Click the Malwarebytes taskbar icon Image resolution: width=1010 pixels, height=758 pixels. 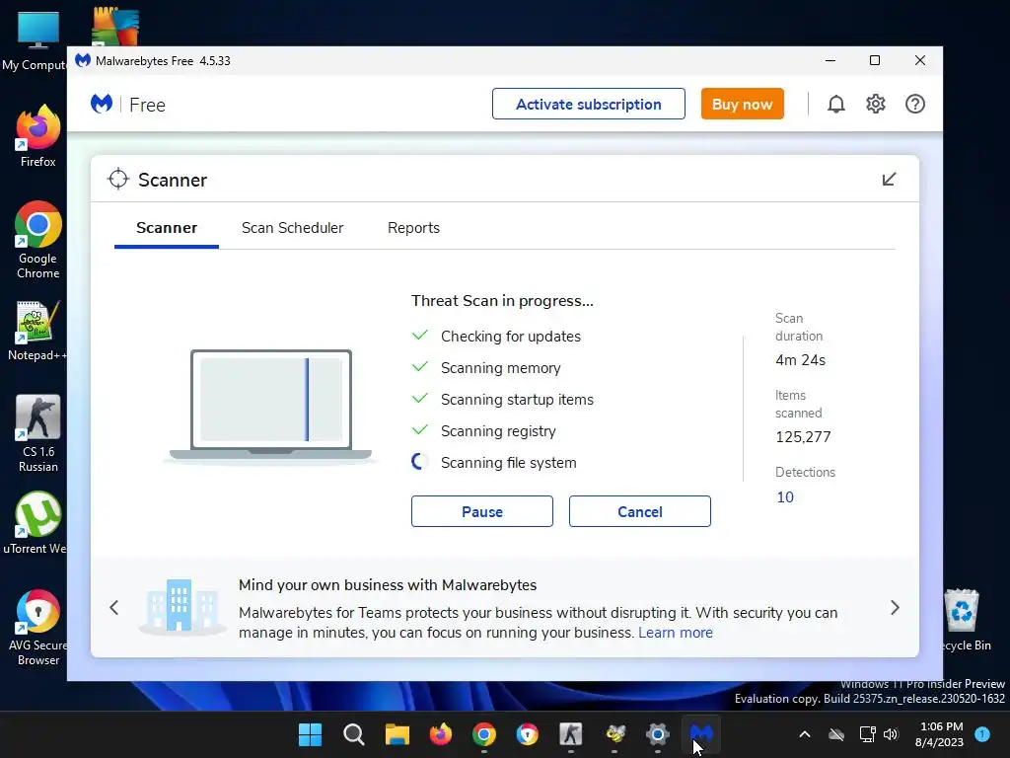click(x=701, y=734)
